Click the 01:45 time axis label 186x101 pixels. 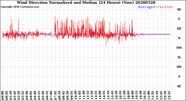pyautogui.click(x=15, y=95)
